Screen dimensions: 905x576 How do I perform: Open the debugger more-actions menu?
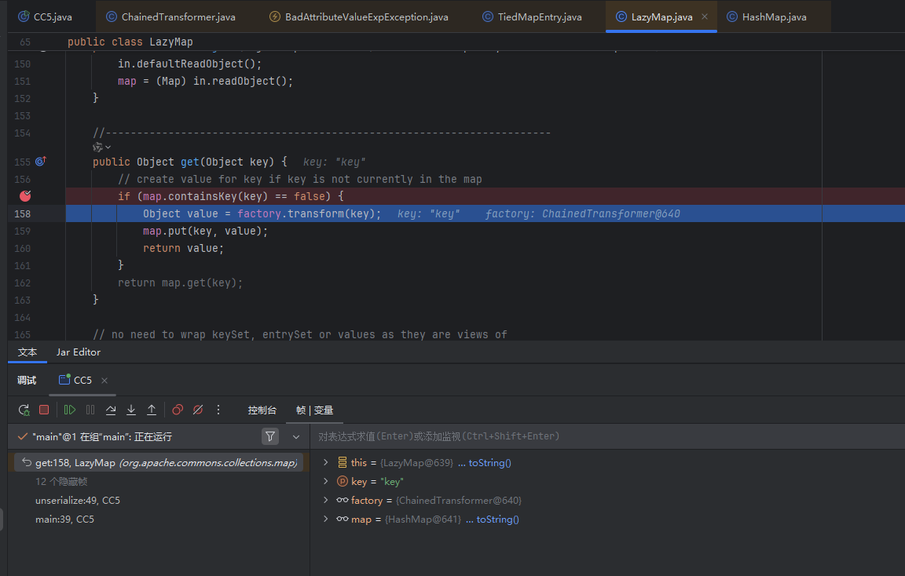218,410
